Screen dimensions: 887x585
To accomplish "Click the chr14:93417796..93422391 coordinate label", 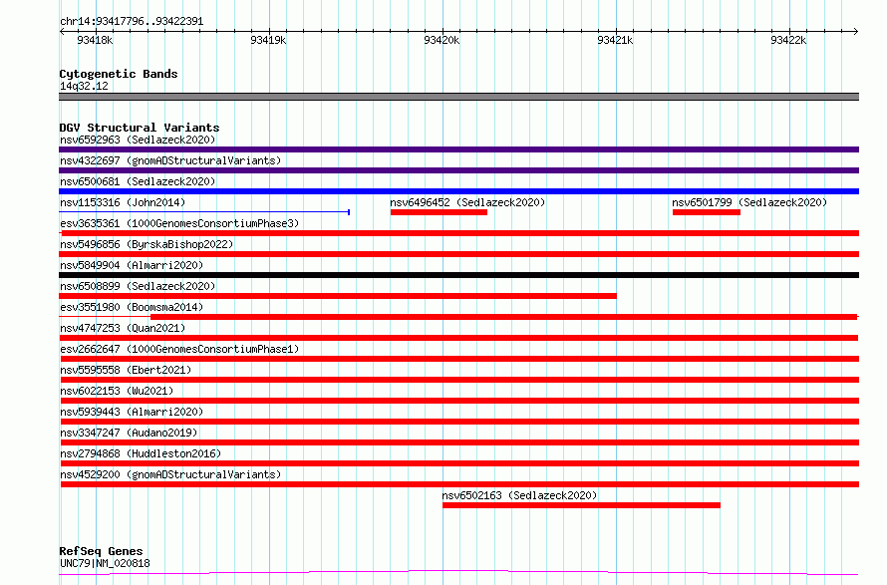I will (x=132, y=22).
